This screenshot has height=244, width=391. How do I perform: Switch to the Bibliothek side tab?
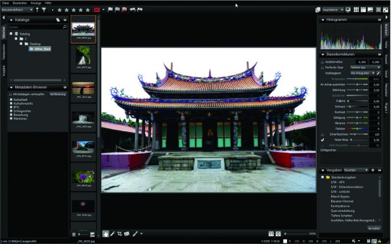(x=4, y=32)
